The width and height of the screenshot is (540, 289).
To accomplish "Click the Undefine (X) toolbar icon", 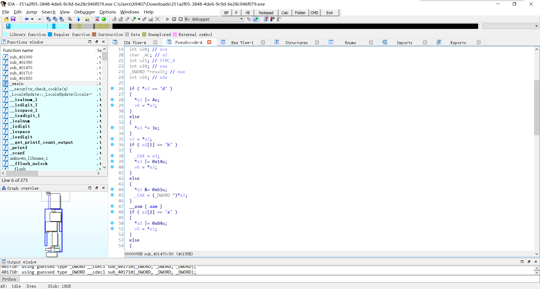I will point(157,19).
